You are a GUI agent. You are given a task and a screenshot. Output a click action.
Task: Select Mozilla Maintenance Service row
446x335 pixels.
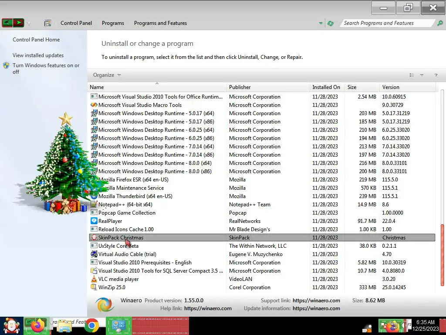pyautogui.click(x=262, y=188)
